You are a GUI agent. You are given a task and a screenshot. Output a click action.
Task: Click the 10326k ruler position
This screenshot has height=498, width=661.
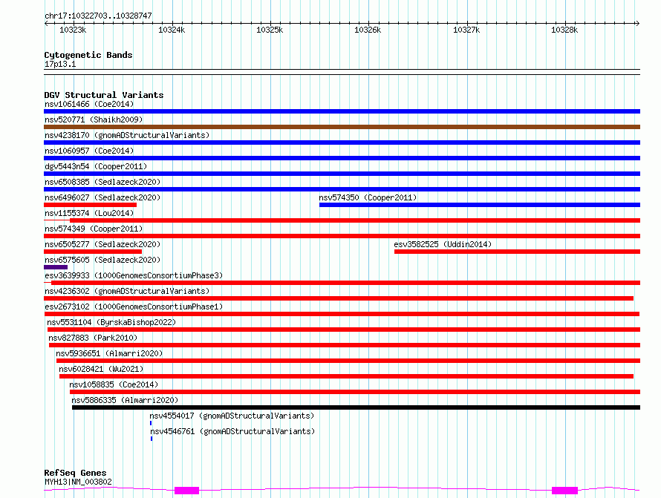pos(368,30)
